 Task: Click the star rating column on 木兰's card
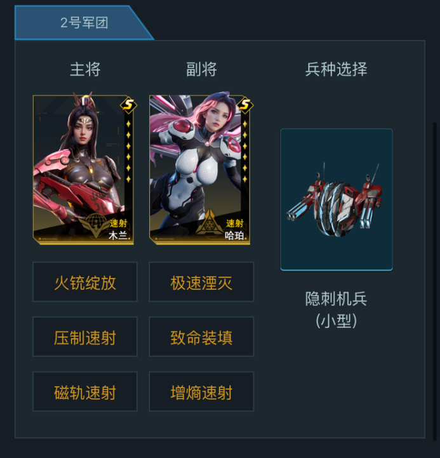coord(128,151)
